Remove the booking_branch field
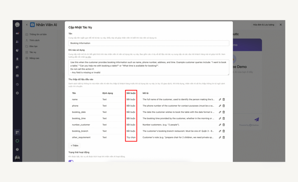The width and height of the screenshot is (298, 182). coord(224,131)
